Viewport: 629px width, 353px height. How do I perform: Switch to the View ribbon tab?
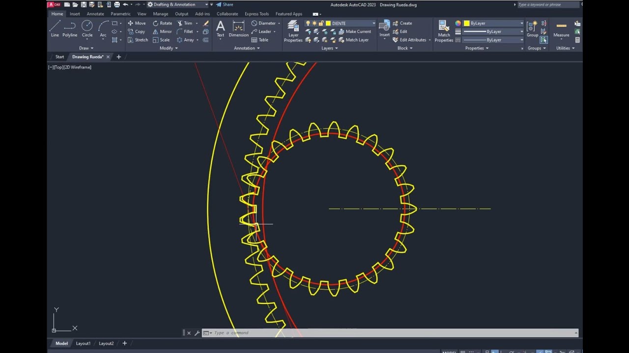click(x=142, y=14)
